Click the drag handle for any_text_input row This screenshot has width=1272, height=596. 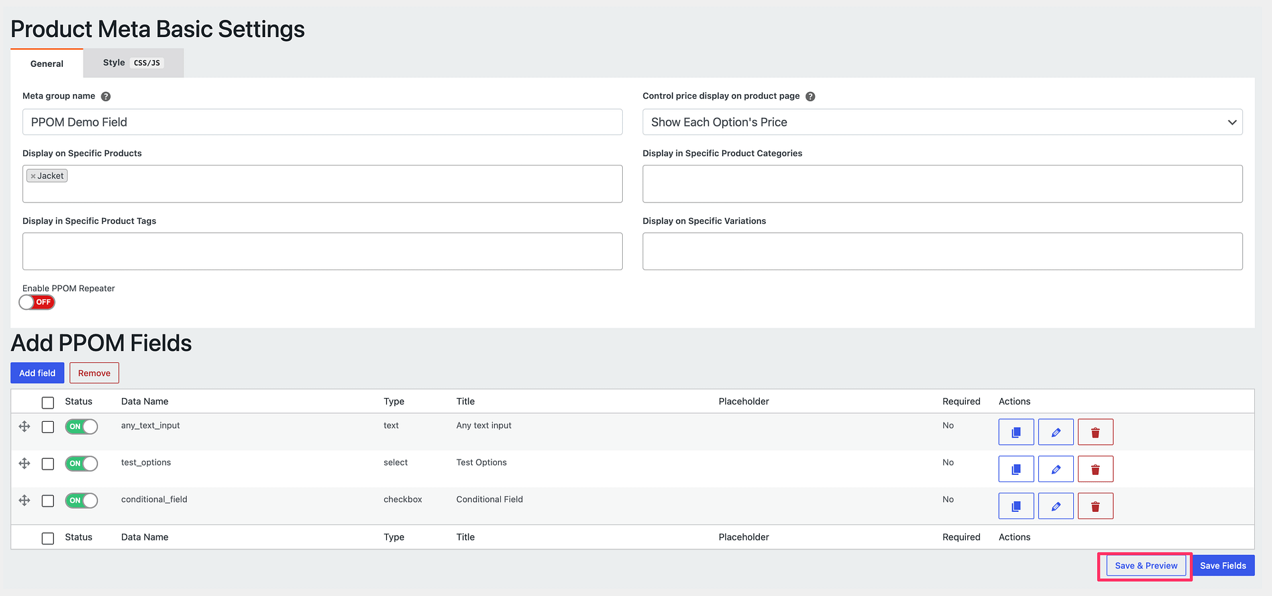tap(25, 426)
